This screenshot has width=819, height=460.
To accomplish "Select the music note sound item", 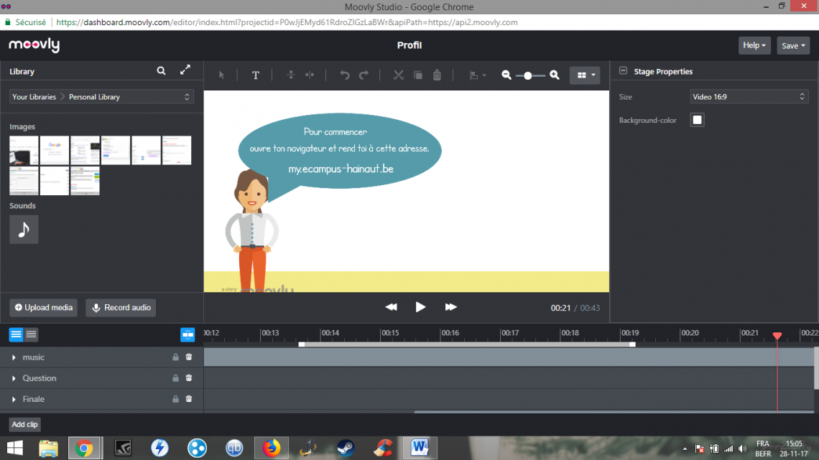I will pyautogui.click(x=24, y=230).
